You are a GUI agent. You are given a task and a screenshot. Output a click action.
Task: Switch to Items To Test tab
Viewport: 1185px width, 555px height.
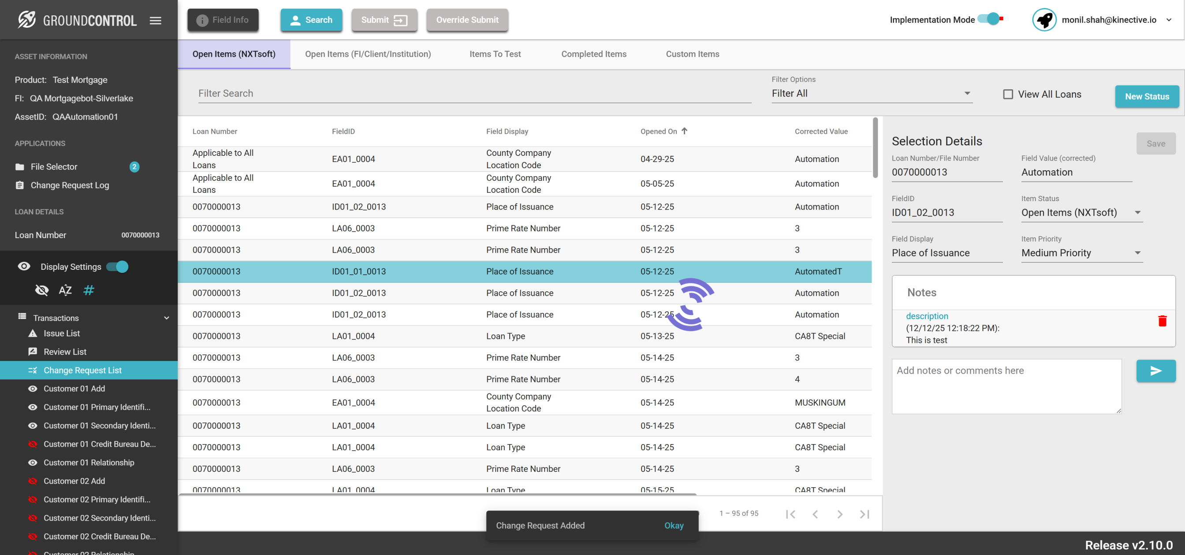(x=495, y=54)
